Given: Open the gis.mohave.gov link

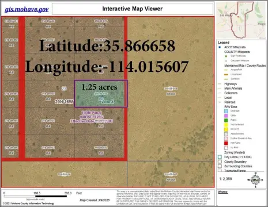Looking at the screenshot, I should [x=27, y=9].
